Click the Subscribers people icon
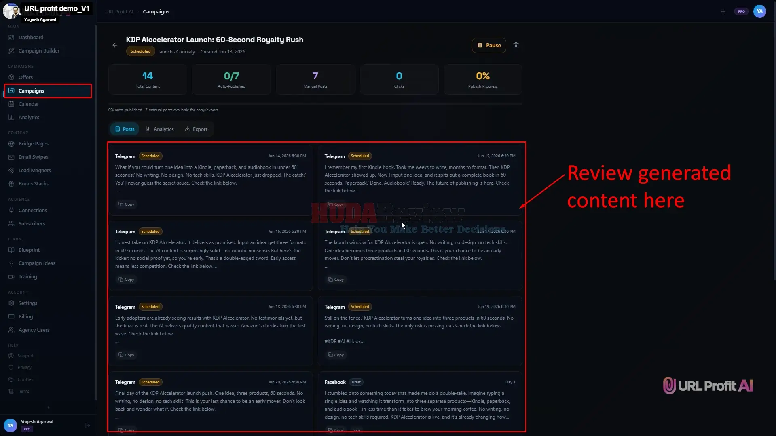 click(x=11, y=223)
